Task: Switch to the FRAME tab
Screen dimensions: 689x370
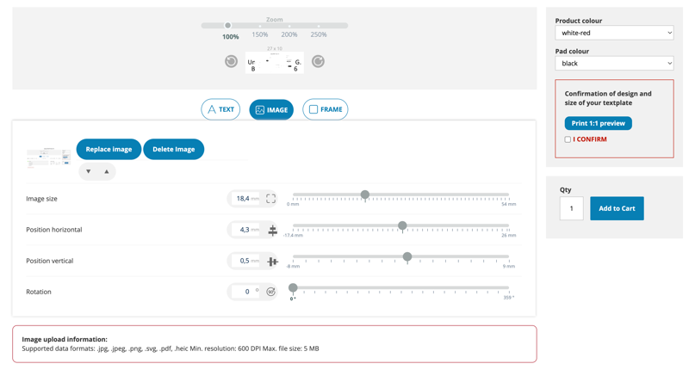Action: pos(326,109)
